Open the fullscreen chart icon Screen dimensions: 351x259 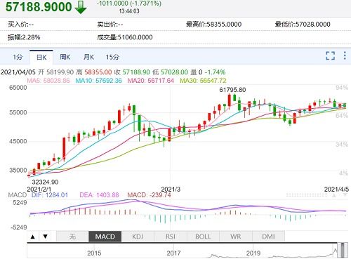(330, 55)
